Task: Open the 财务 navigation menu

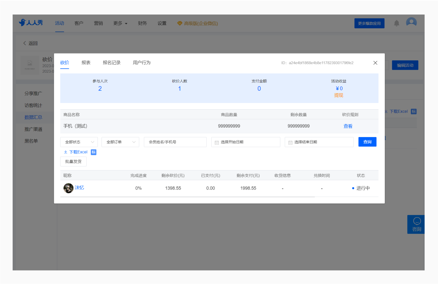Action: [142, 23]
